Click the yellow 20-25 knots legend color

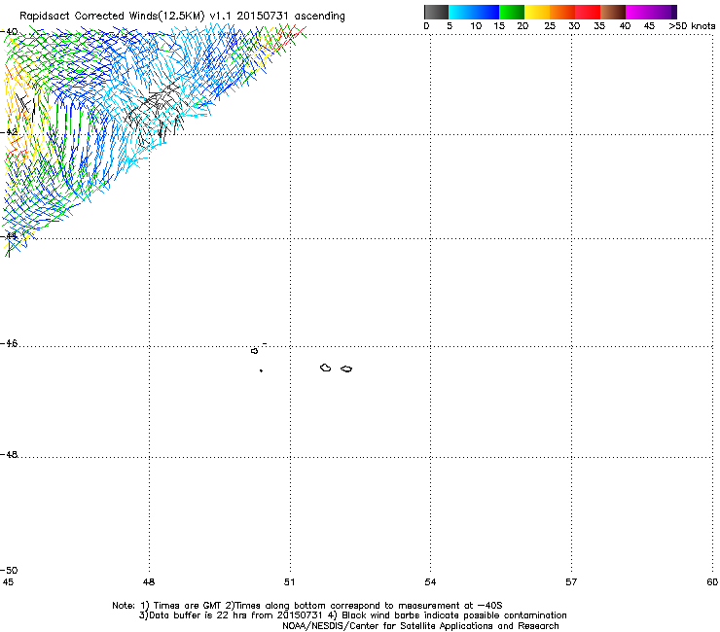pyautogui.click(x=537, y=12)
